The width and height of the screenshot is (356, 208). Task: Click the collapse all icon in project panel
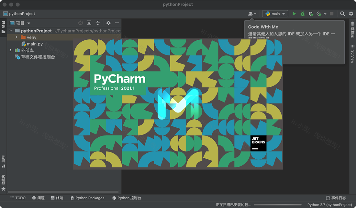(x=98, y=23)
